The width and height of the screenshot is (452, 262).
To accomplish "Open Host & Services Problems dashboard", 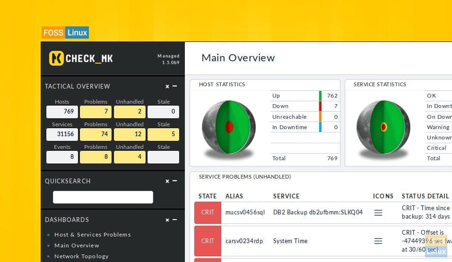I will [93, 235].
